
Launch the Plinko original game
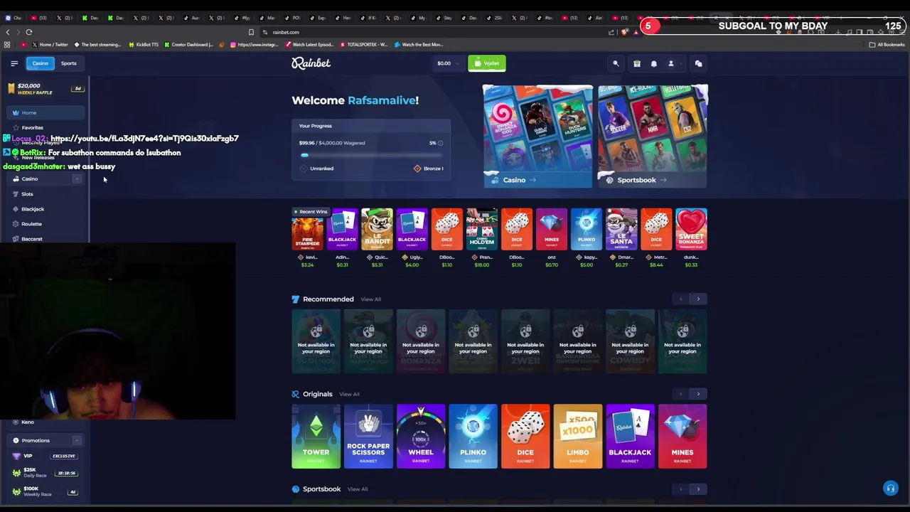[473, 436]
